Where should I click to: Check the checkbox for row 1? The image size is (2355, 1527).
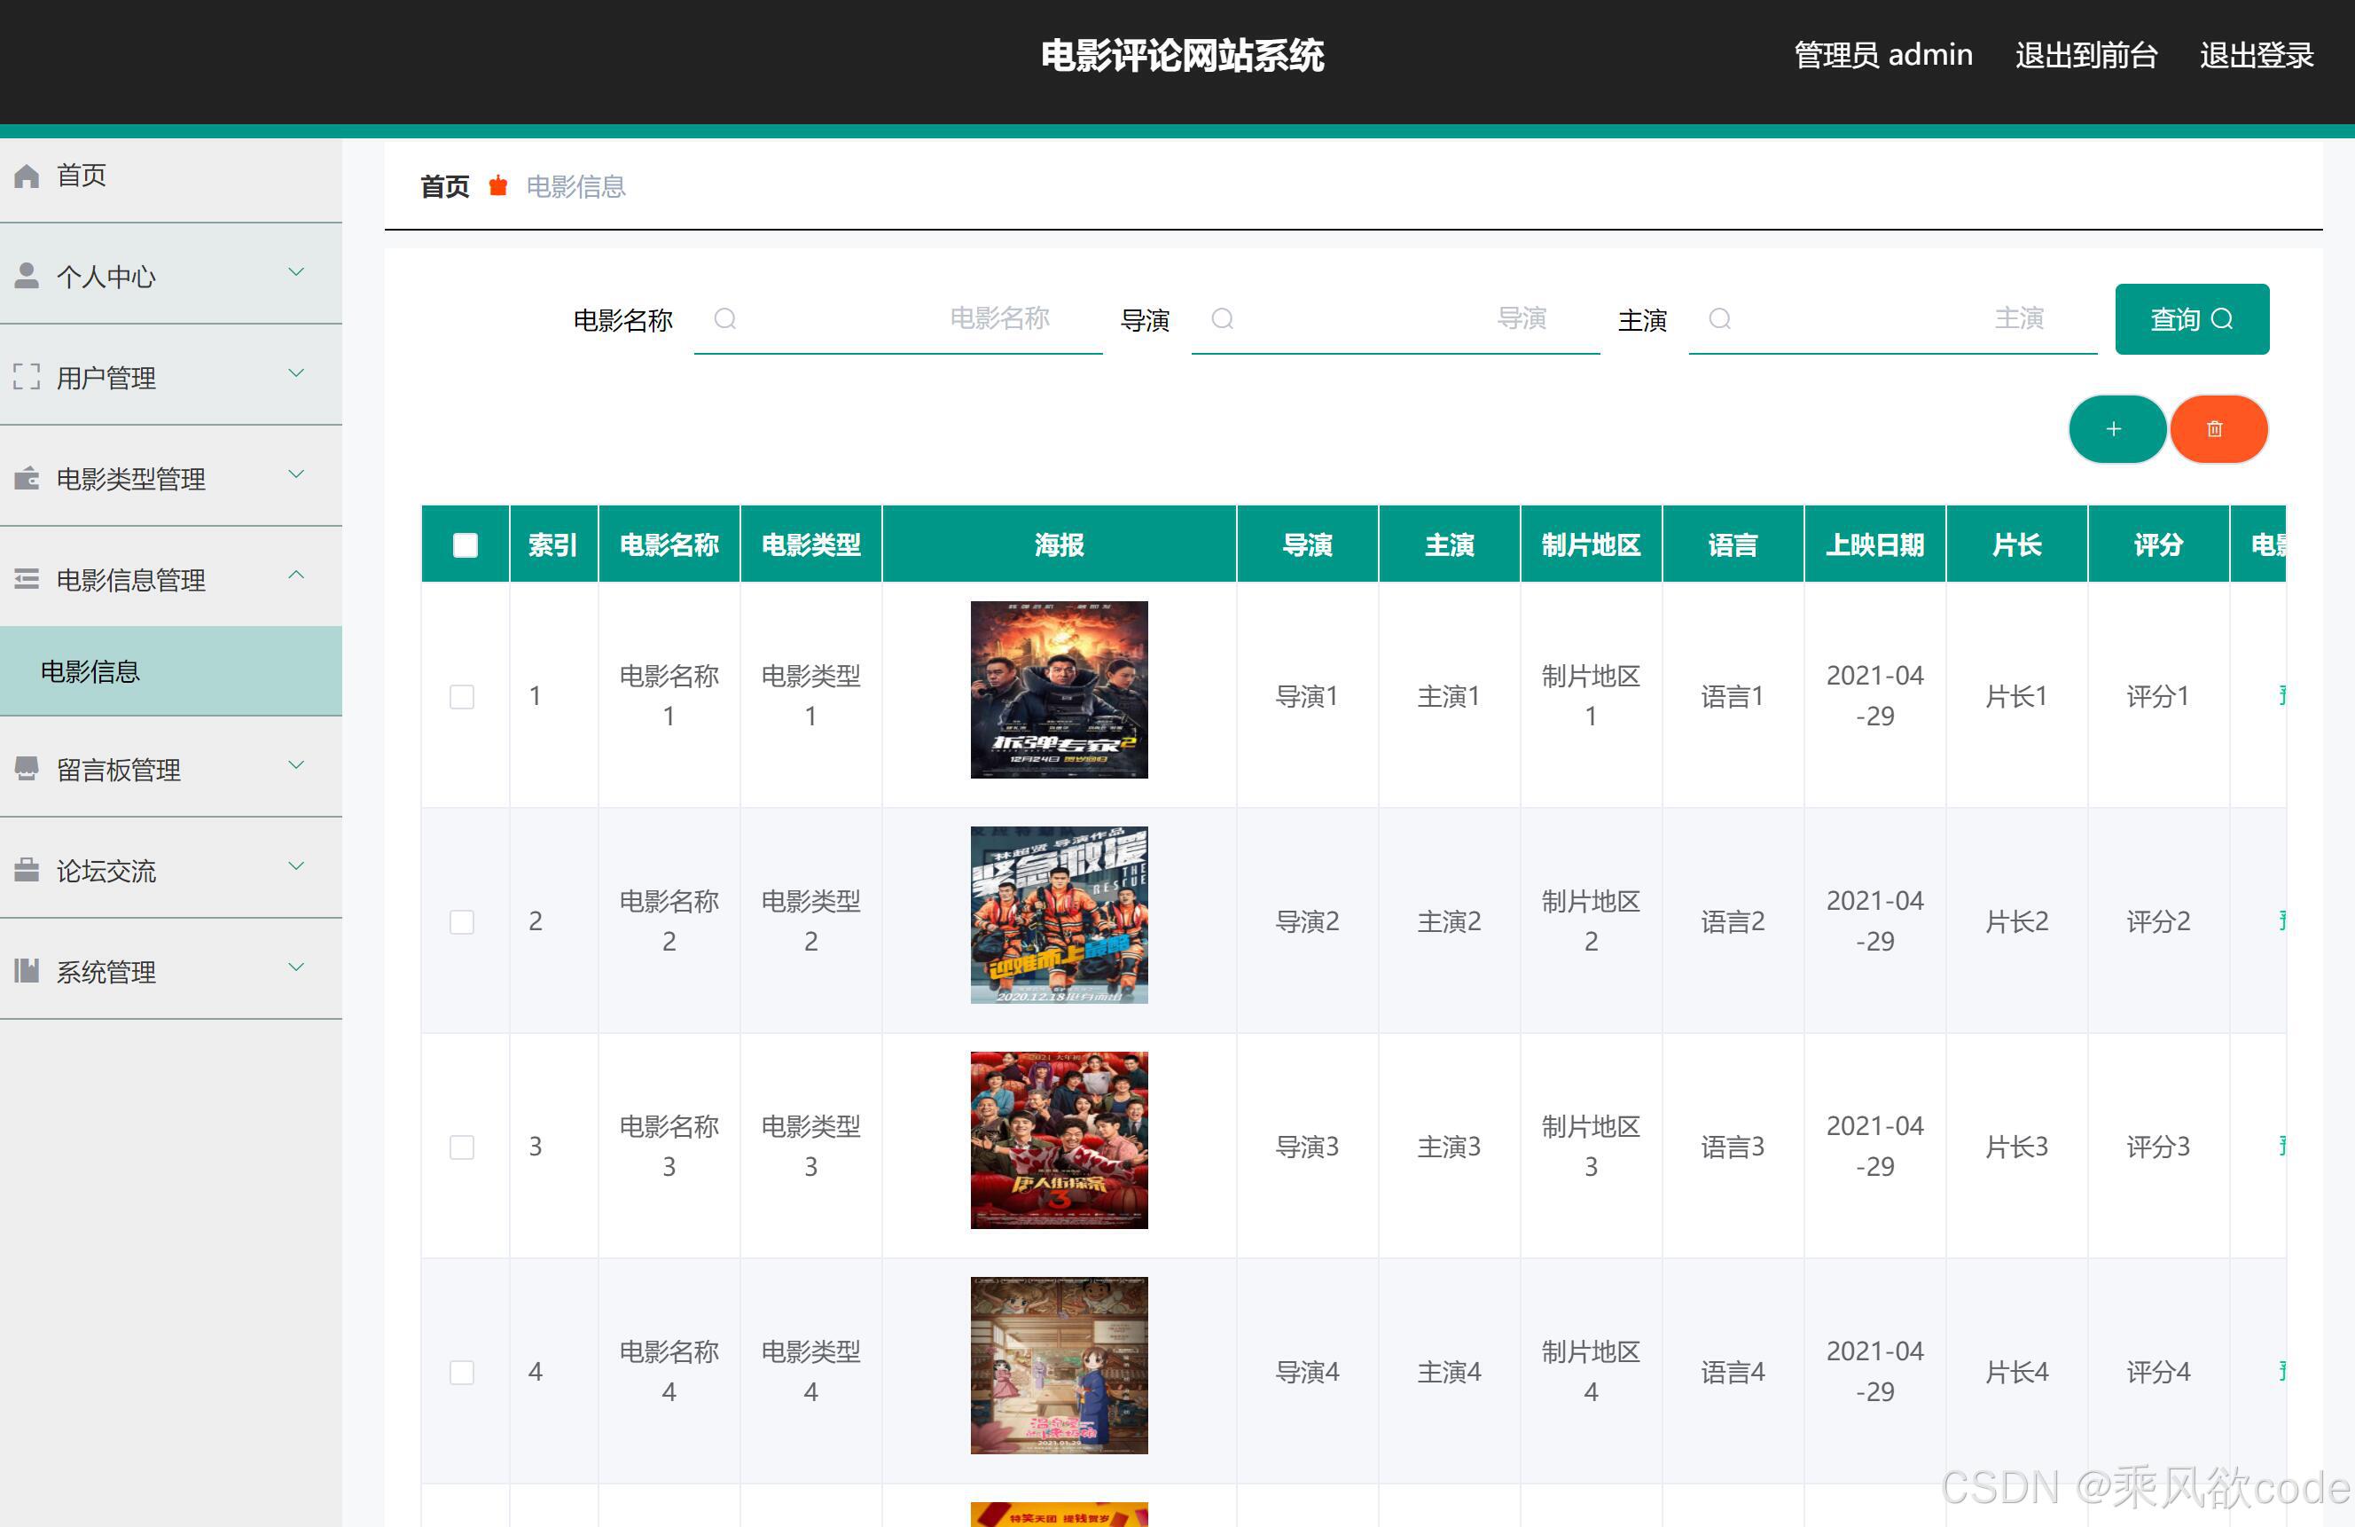[x=462, y=697]
